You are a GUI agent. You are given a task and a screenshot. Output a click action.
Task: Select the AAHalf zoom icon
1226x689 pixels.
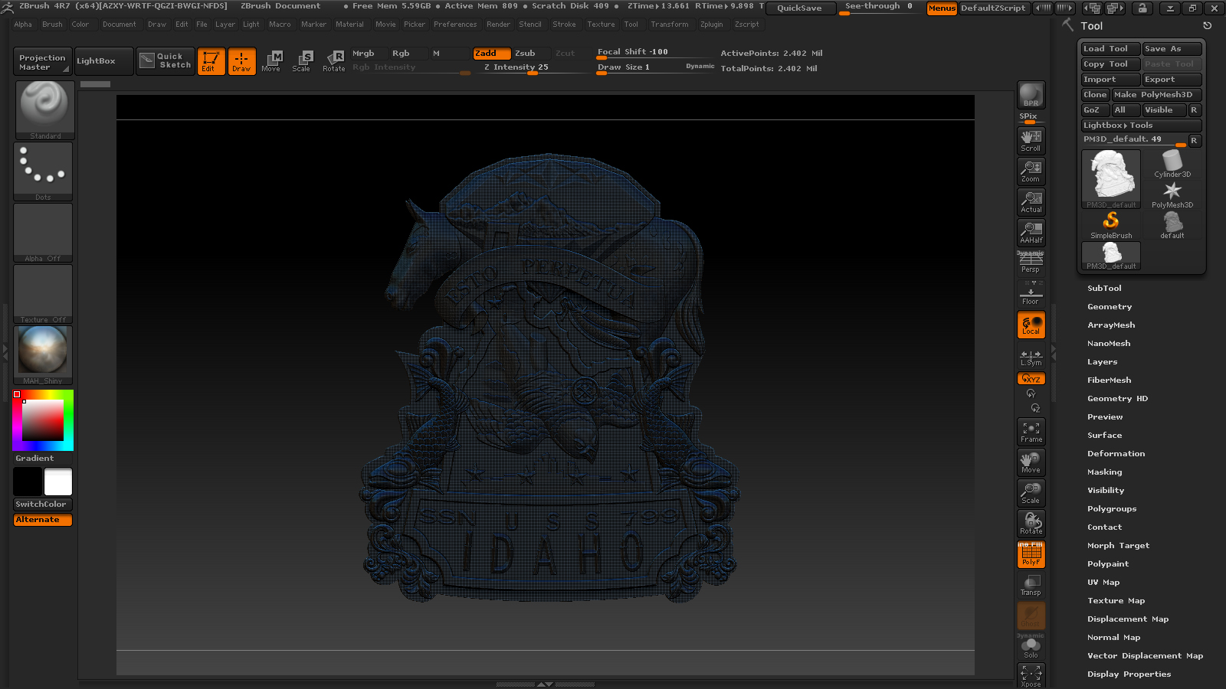tap(1031, 232)
